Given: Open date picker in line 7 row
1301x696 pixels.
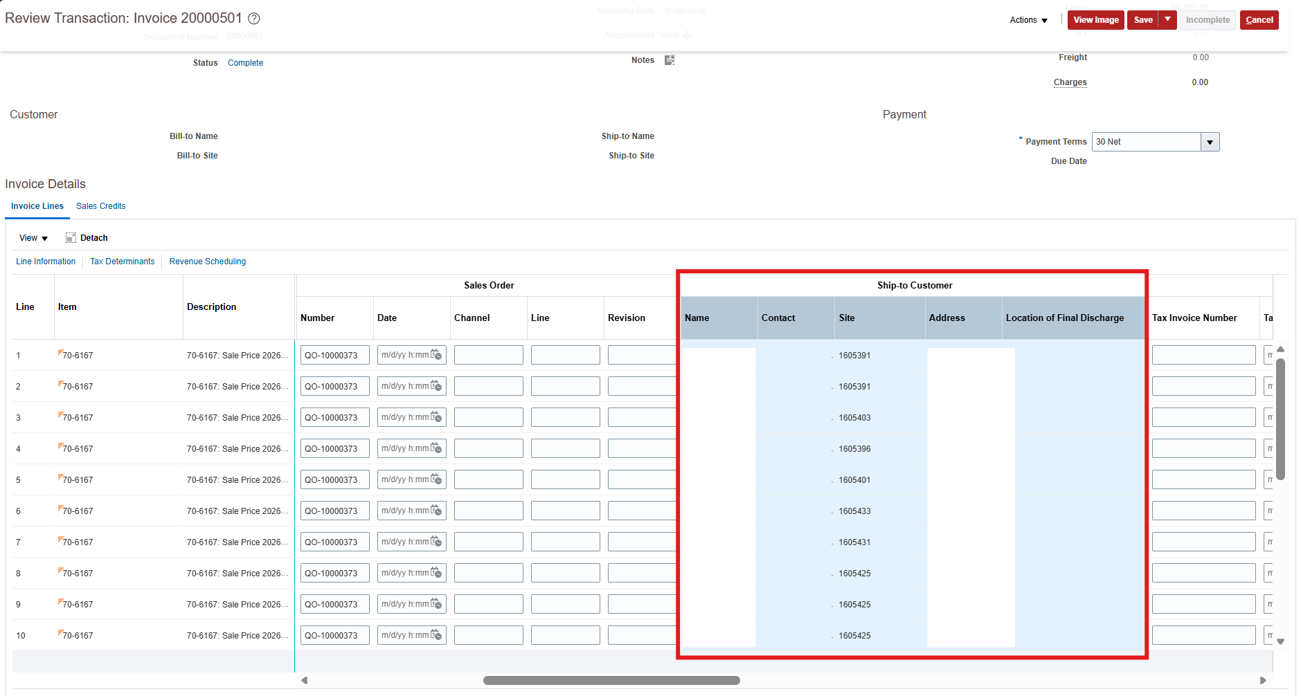Looking at the screenshot, I should (436, 542).
